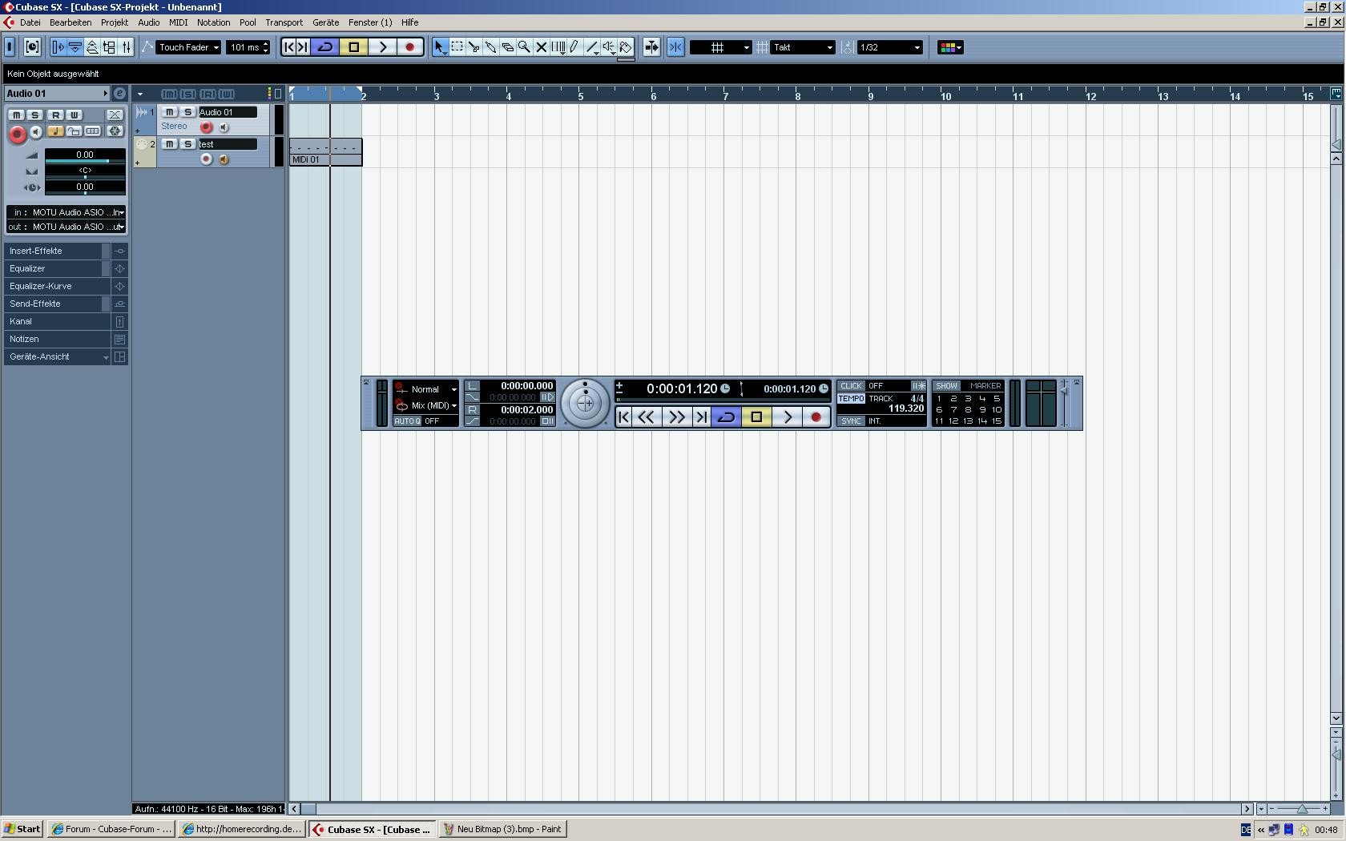Open the snap mode dropdown

720,47
